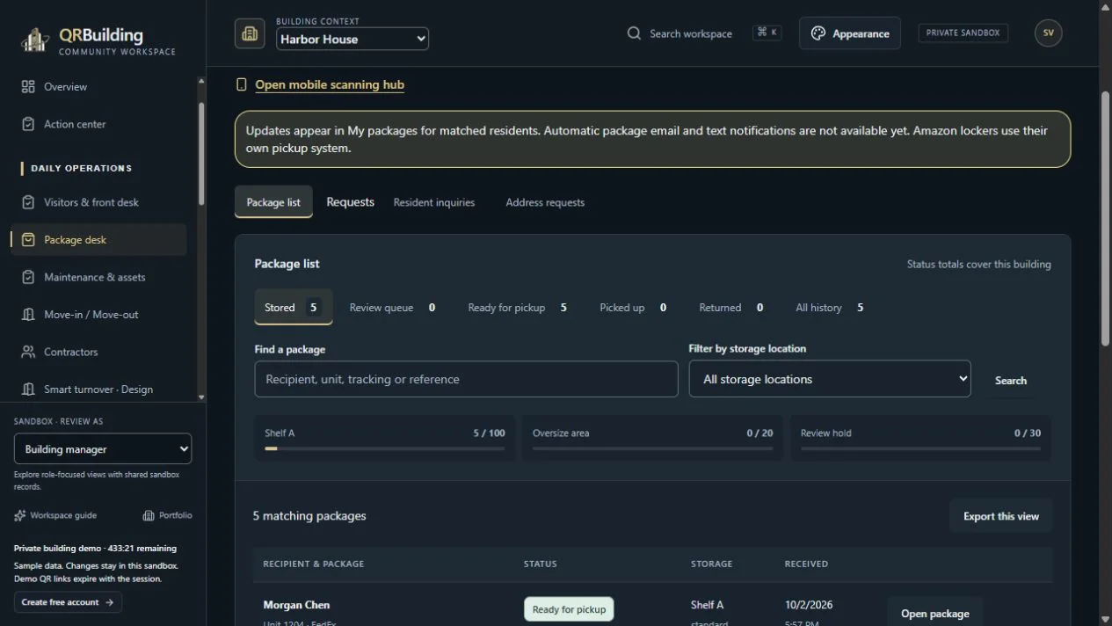Screen dimensions: 1112x626
Task: Open mobile scanning hub link
Action: [330, 84]
